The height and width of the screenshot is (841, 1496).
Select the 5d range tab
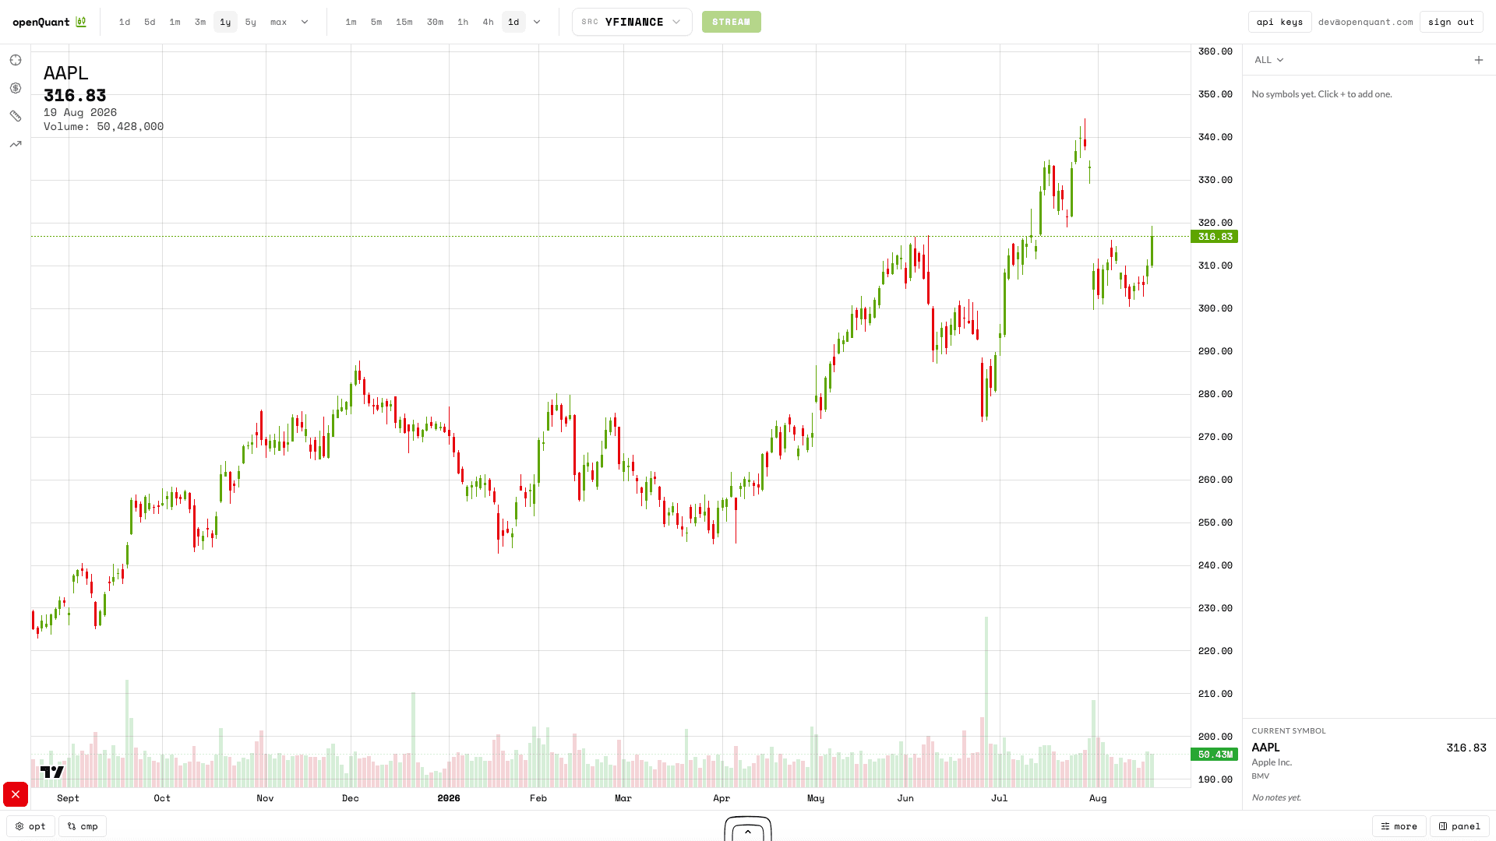click(150, 22)
